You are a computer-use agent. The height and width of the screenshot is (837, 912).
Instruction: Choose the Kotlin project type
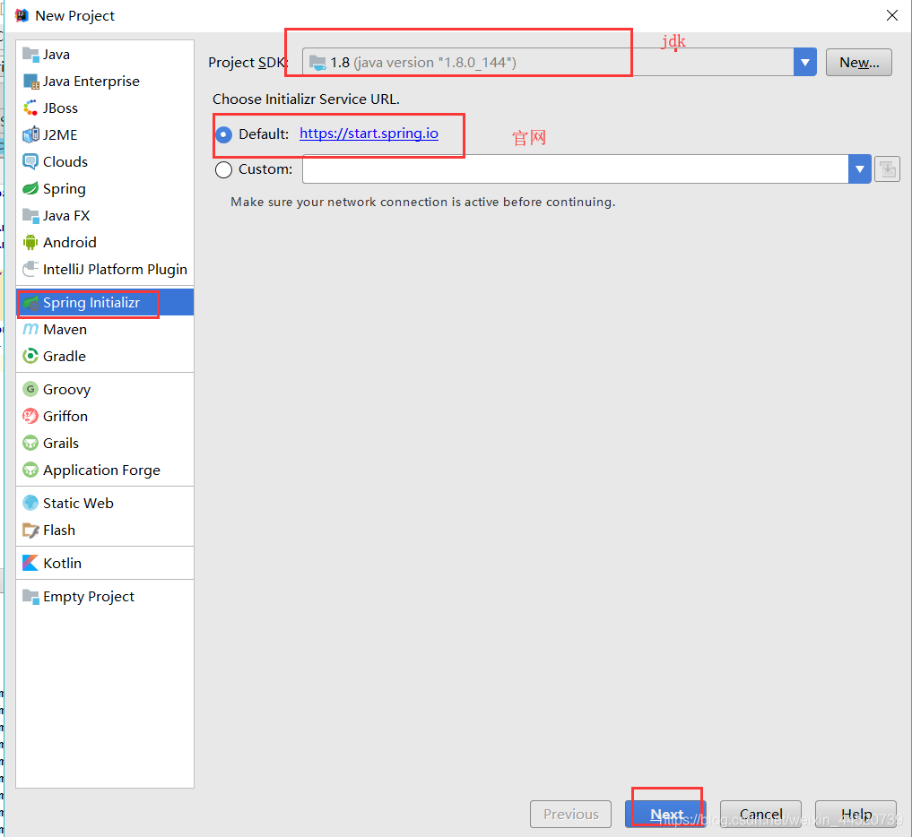tap(105, 564)
